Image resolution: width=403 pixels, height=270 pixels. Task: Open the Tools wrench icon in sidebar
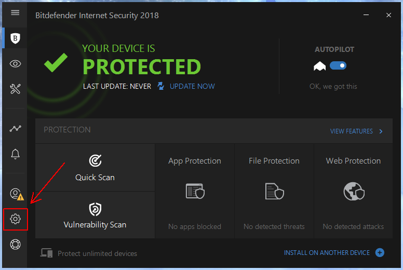coord(15,89)
